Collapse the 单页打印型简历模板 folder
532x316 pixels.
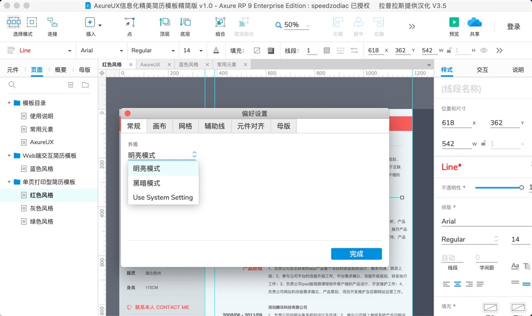(9, 182)
